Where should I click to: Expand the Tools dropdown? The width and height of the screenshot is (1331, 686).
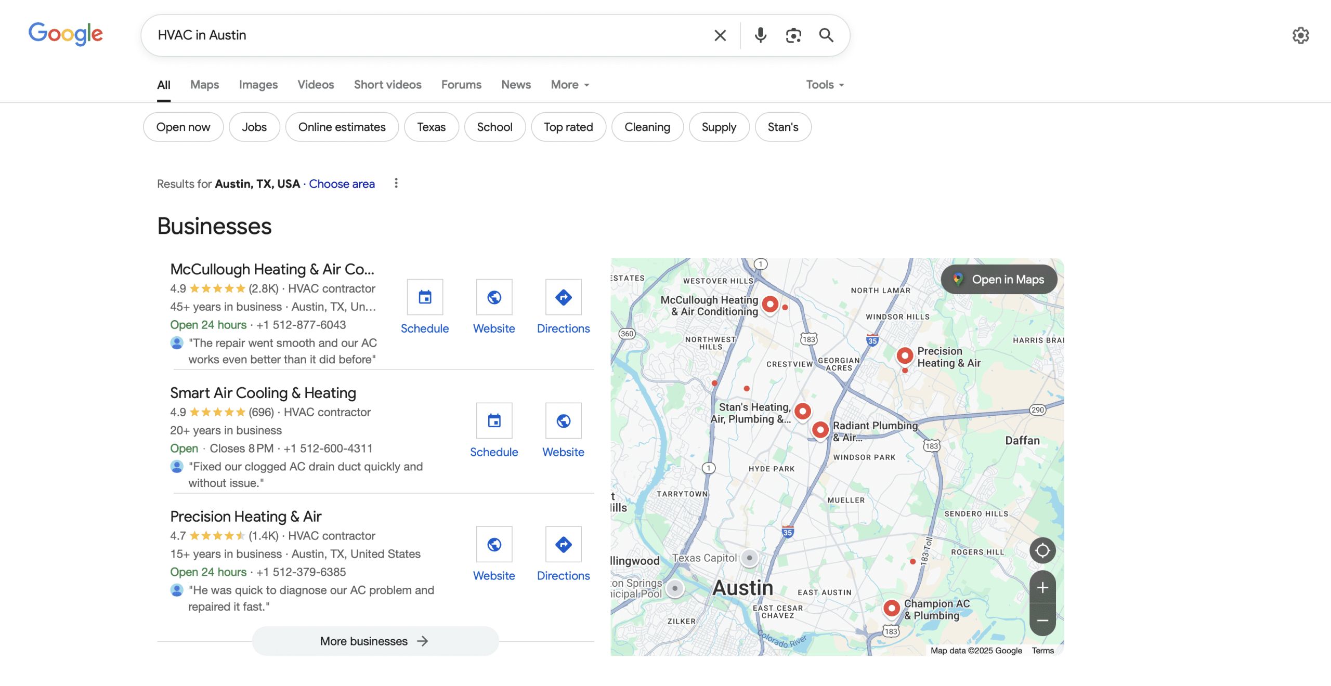(825, 84)
